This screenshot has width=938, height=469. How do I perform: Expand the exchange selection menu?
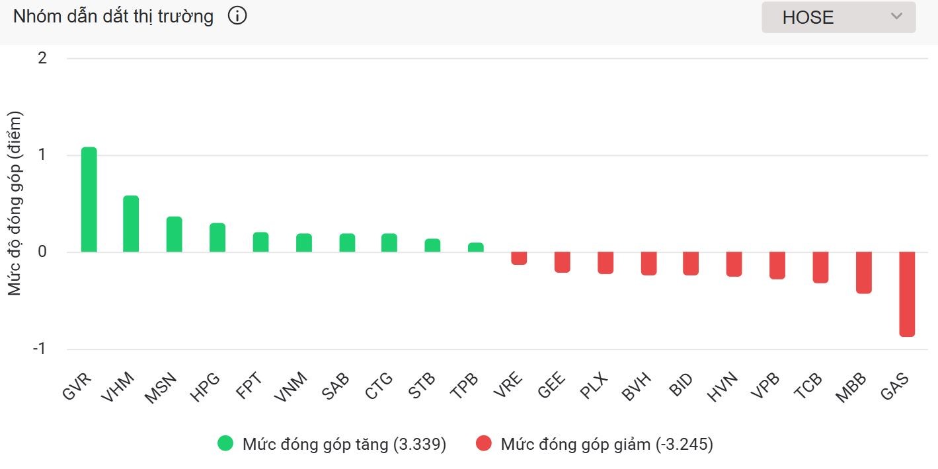837,17
